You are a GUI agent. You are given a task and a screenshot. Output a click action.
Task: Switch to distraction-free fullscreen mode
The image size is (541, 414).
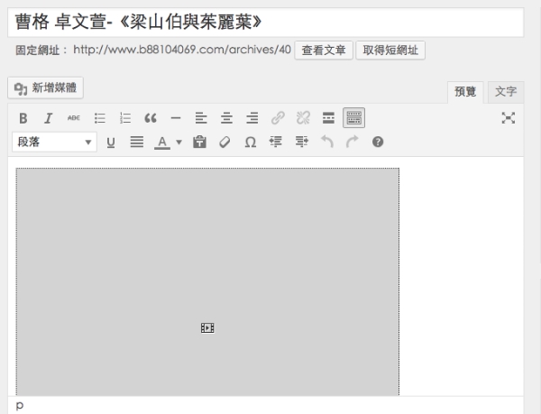click(x=509, y=118)
